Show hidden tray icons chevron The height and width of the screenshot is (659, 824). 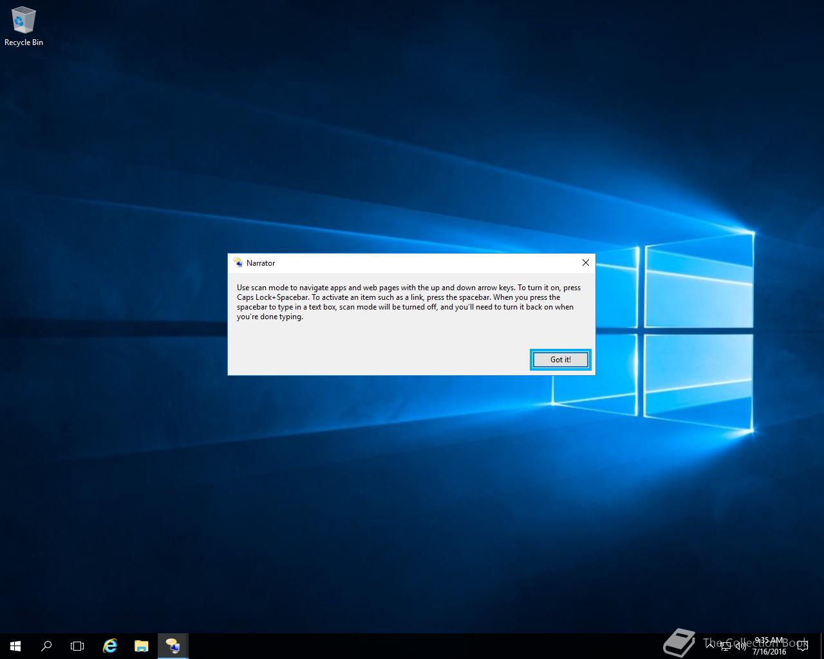point(709,645)
